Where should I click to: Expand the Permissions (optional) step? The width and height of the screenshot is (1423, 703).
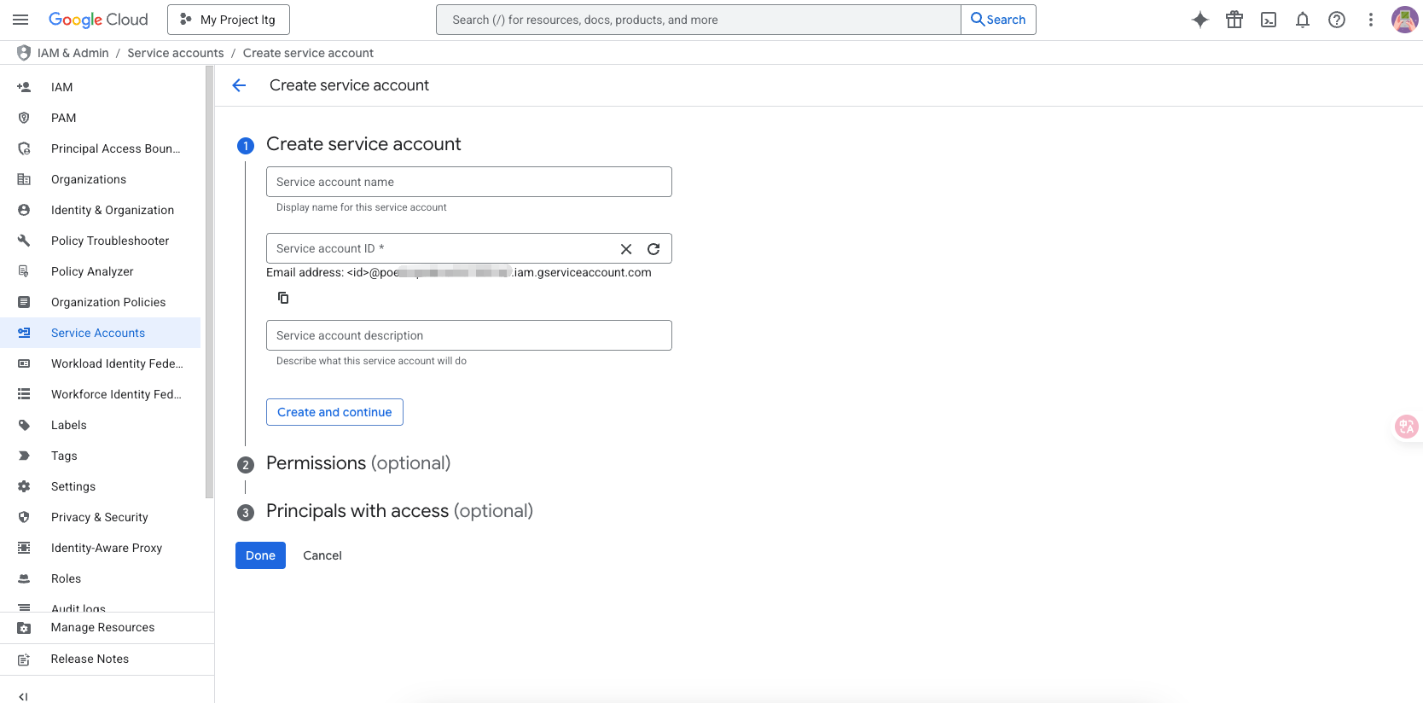pos(357,463)
